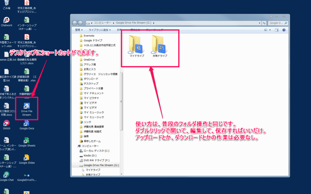311x194 pixels.
Task: Click the Explorer back navigation arrow
Action: coord(75,23)
